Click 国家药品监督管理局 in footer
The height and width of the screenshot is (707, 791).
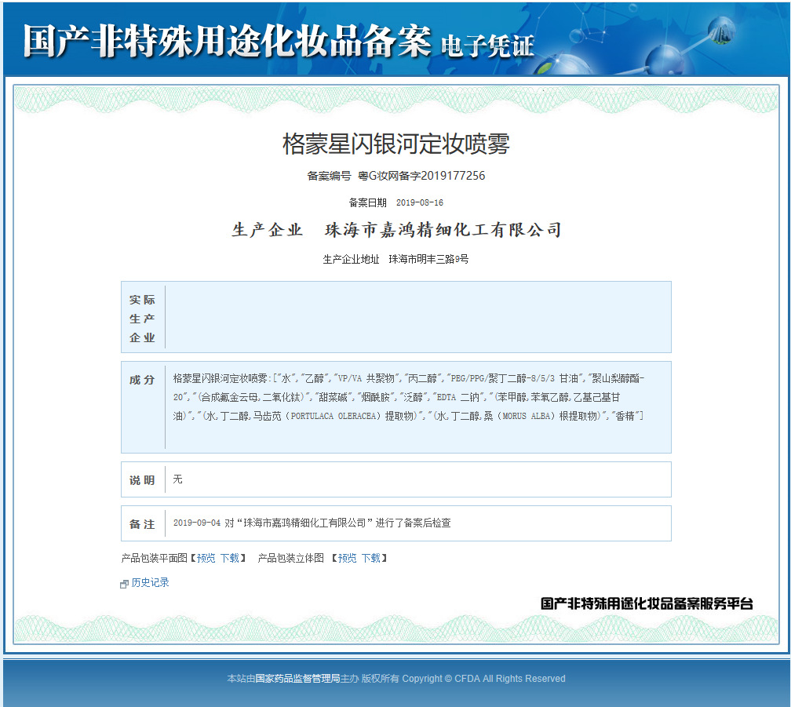297,678
